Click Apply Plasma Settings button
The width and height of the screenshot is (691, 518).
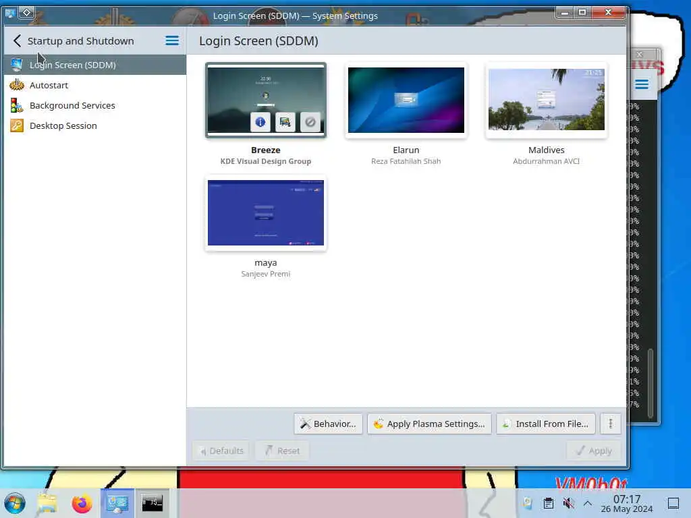[x=430, y=424]
